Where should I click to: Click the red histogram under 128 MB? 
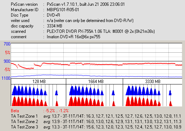tap(35, 101)
